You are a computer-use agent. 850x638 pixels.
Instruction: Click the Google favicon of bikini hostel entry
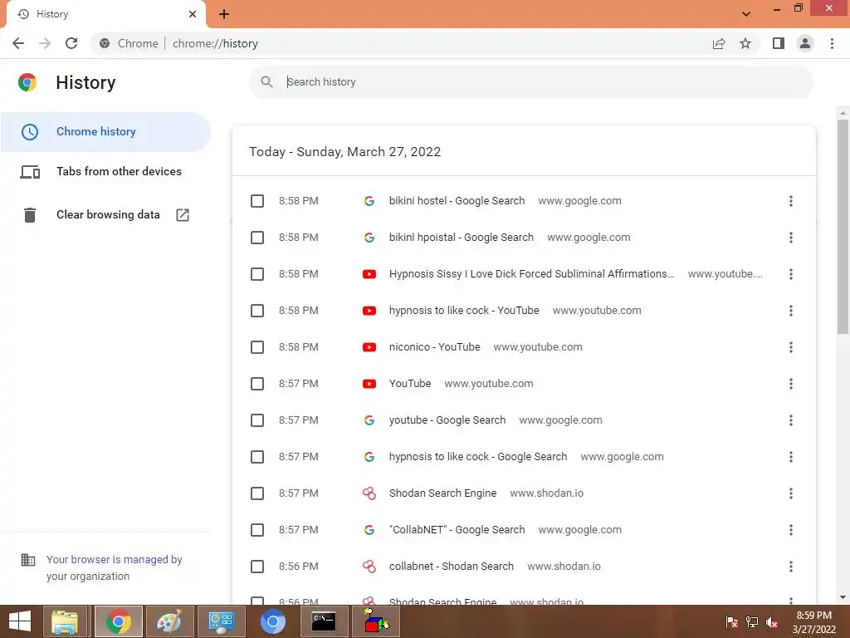(369, 201)
